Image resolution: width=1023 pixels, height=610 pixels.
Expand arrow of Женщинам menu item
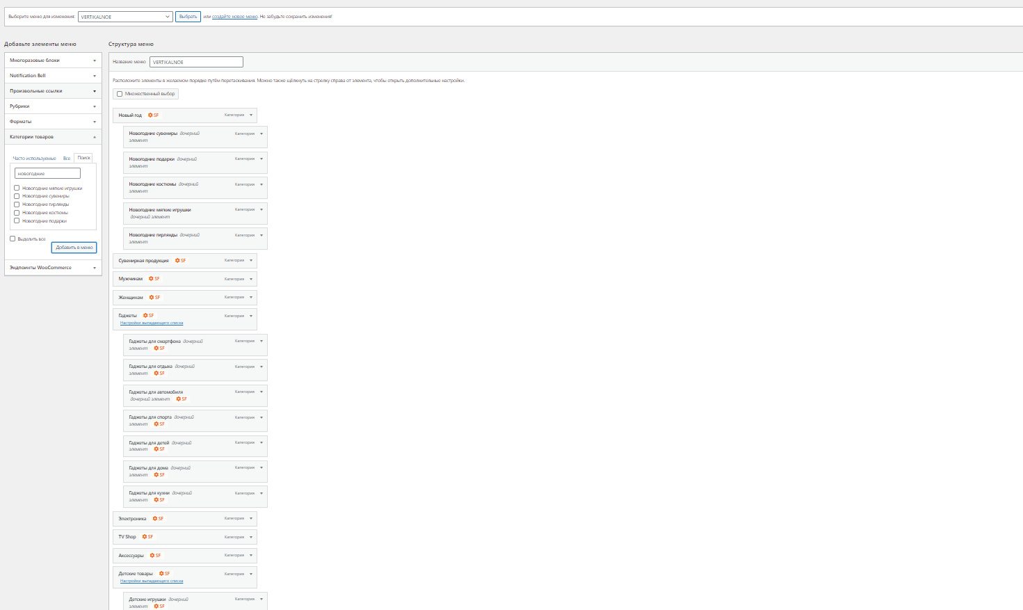coord(251,297)
